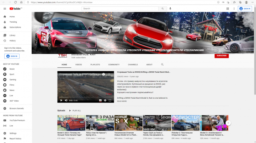The image size is (256, 143).
Task: Open the Электро VS Бензин video thumbnail
Action: pyautogui.click(x=157, y=123)
